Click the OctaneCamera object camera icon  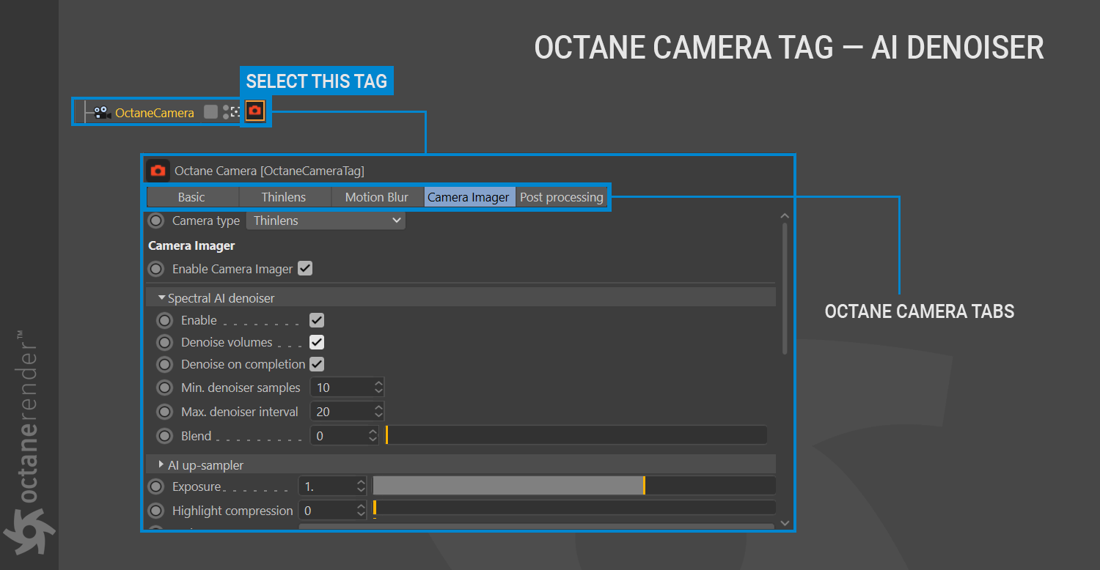[102, 113]
